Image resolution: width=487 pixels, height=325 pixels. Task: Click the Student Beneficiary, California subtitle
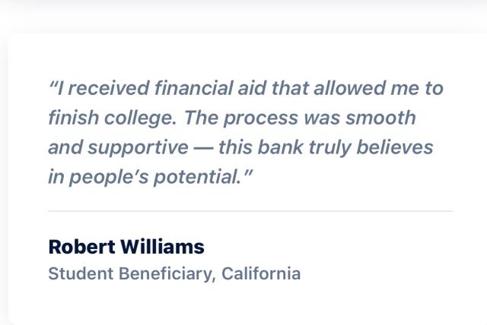pos(174,273)
